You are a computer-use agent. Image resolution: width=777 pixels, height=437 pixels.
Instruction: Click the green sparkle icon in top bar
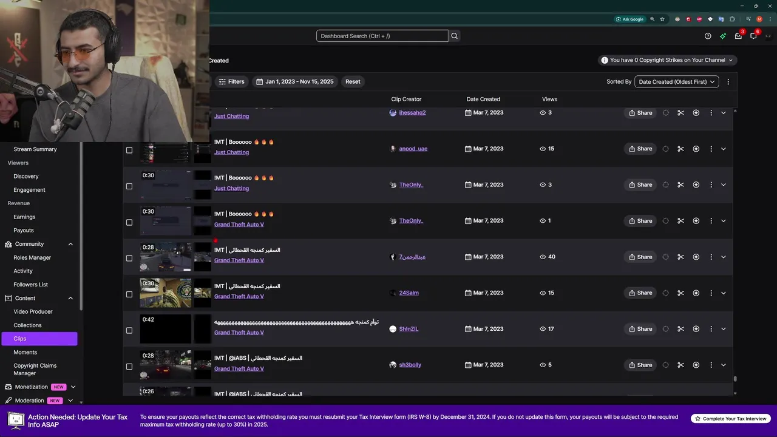(x=723, y=36)
